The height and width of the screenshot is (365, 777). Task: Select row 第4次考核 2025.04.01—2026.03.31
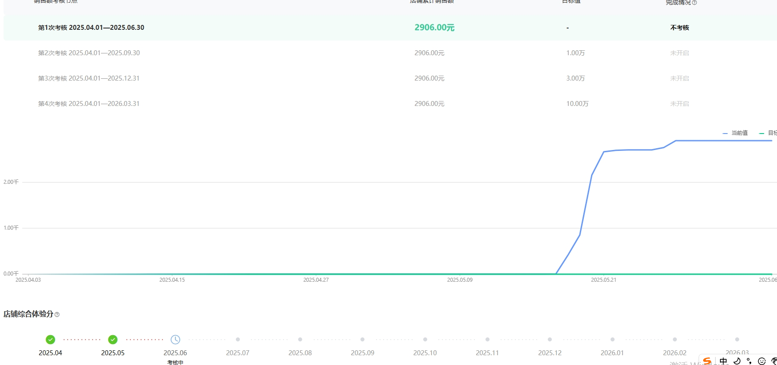point(89,104)
